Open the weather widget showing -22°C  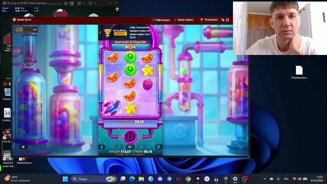click(x=17, y=179)
